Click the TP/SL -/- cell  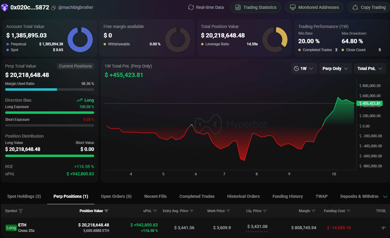pyautogui.click(x=383, y=228)
